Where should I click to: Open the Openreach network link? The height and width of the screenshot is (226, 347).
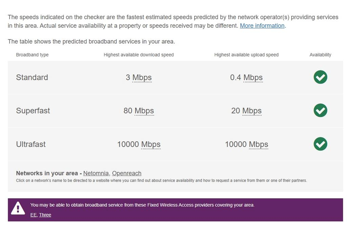point(127,173)
